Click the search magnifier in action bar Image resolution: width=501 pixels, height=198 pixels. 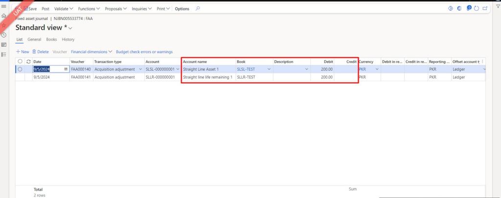click(x=198, y=9)
